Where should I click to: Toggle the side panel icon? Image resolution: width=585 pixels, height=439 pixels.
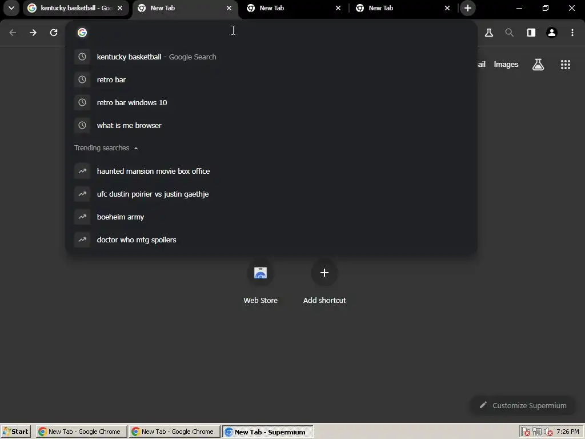[x=531, y=33]
